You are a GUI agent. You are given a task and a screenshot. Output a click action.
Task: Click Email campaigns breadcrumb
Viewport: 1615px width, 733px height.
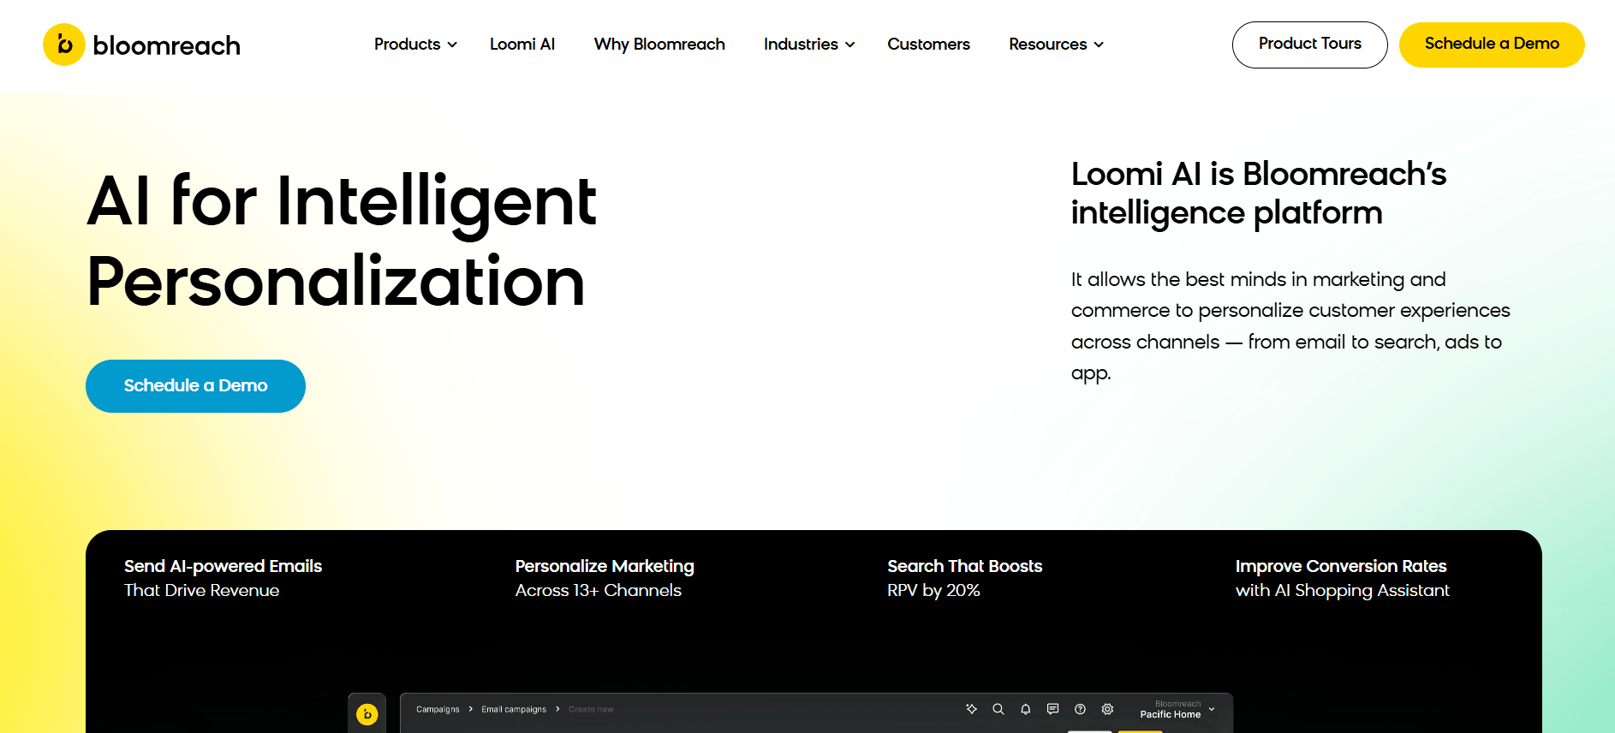514,709
